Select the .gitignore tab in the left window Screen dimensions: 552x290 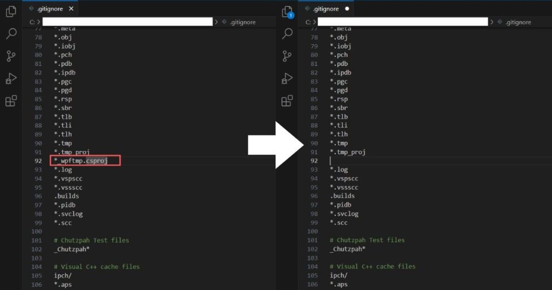coord(50,9)
